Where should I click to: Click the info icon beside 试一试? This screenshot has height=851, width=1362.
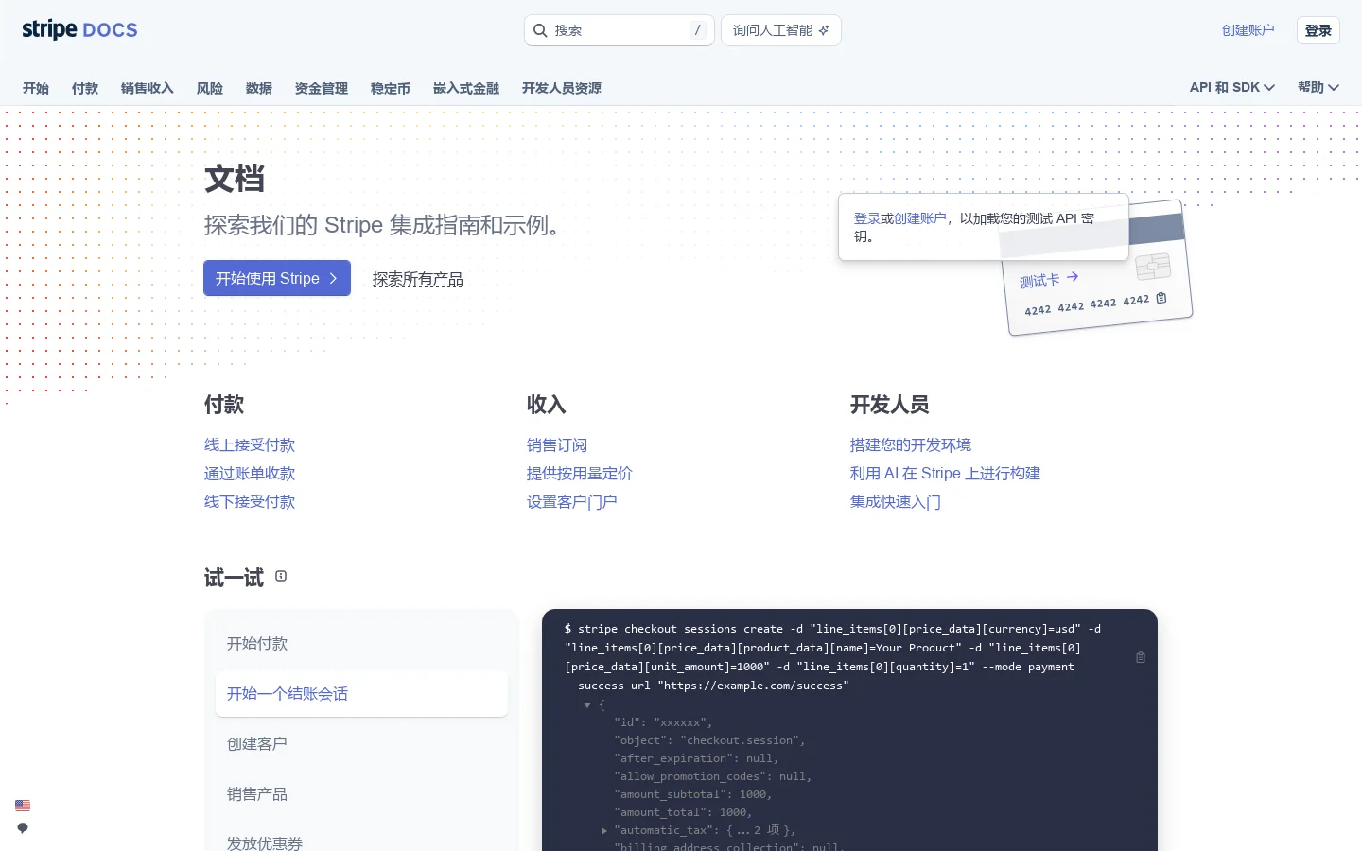tap(281, 576)
